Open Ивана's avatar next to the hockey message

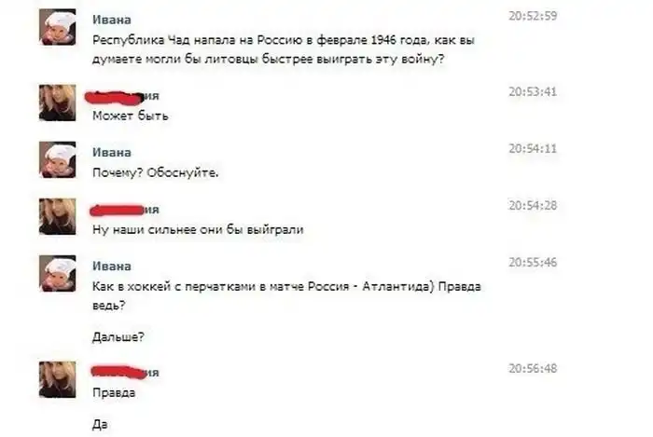58,274
